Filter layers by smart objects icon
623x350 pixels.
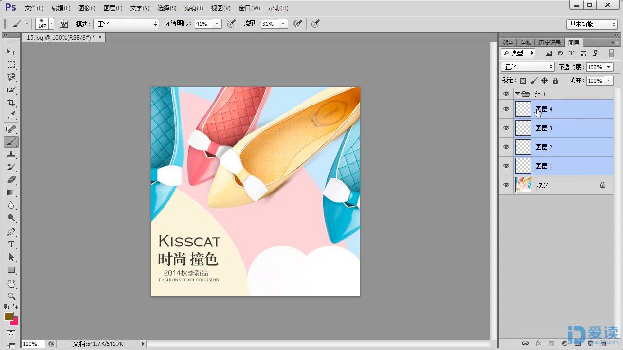(595, 53)
